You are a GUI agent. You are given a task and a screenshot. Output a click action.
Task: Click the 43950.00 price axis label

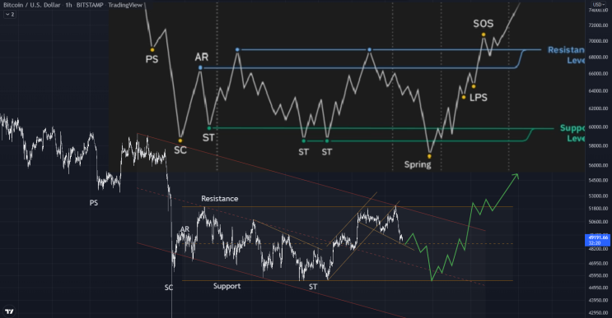tap(597, 300)
